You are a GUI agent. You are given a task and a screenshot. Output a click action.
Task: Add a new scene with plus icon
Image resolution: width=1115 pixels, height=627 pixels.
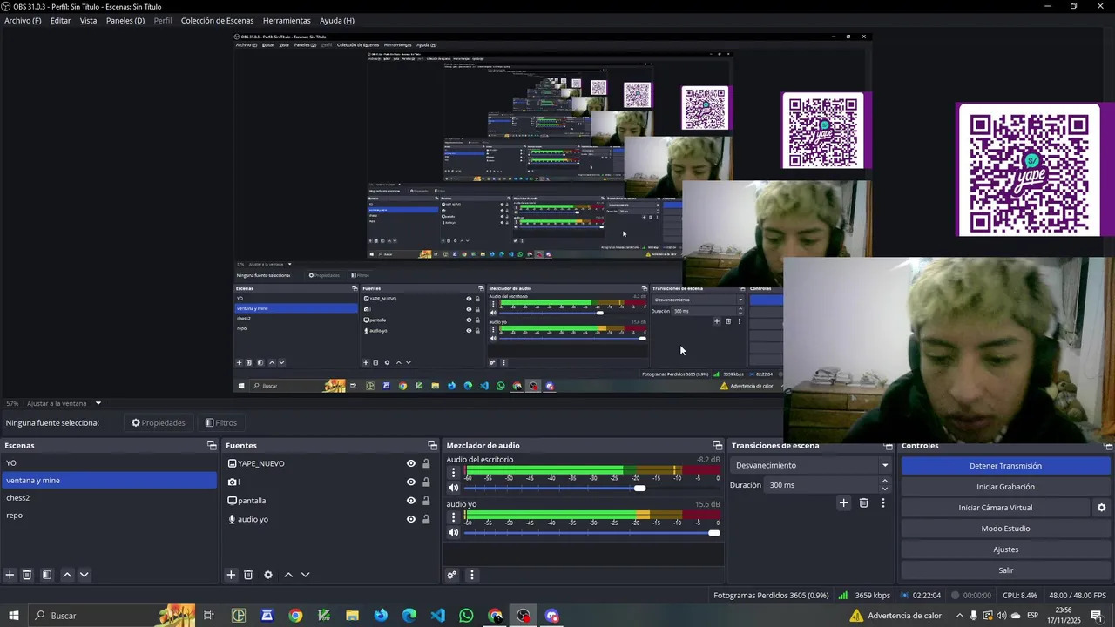click(10, 575)
